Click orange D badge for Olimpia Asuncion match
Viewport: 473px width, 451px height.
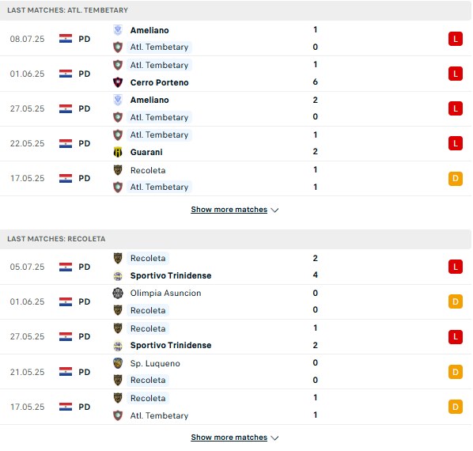coord(455,301)
